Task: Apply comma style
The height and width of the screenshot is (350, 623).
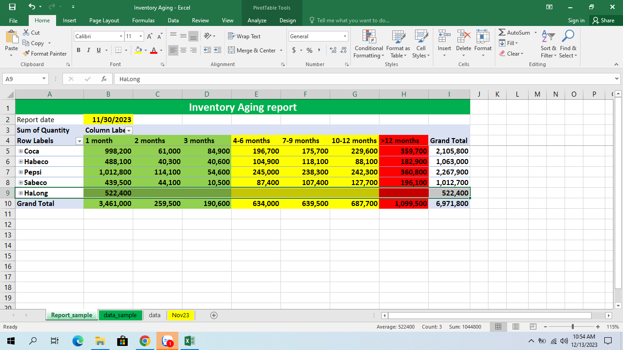Action: [x=319, y=50]
